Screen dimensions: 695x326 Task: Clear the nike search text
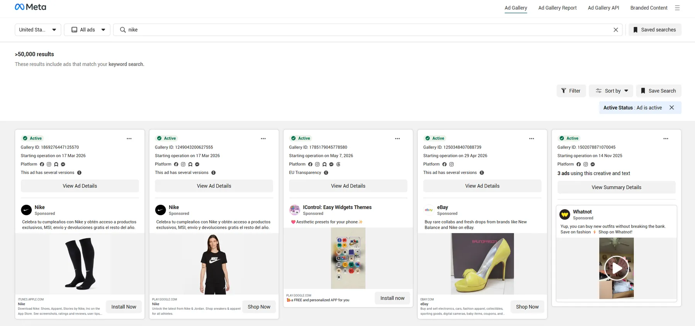(616, 30)
